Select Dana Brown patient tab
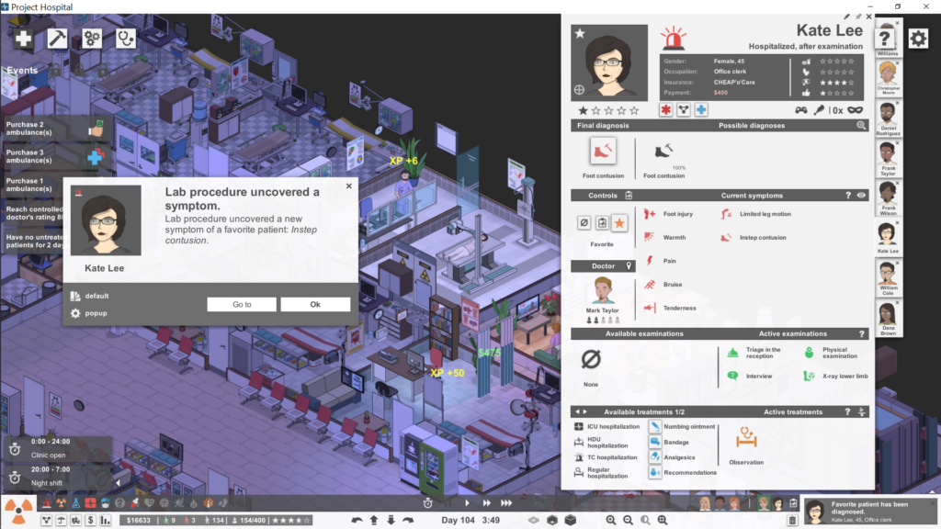The image size is (941, 529). pos(888,319)
